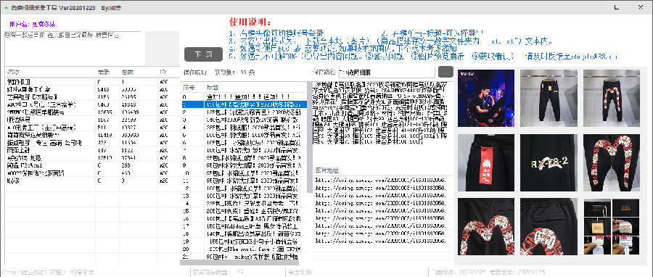653x277 pixels.
Task: Select row 13 in the title list
Action: [244, 196]
